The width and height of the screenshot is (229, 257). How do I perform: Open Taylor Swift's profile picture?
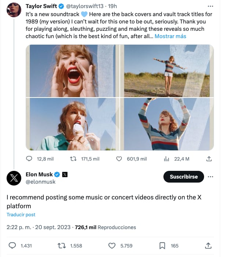coord(14,9)
